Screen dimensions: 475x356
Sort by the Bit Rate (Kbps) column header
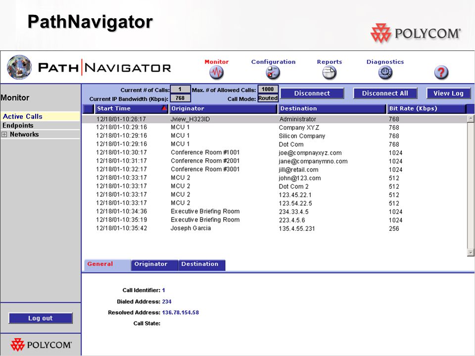coord(427,108)
